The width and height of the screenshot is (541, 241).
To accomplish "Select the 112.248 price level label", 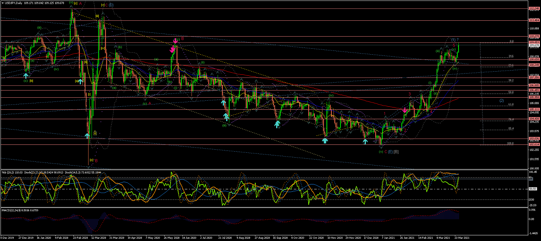I will 534,8.
